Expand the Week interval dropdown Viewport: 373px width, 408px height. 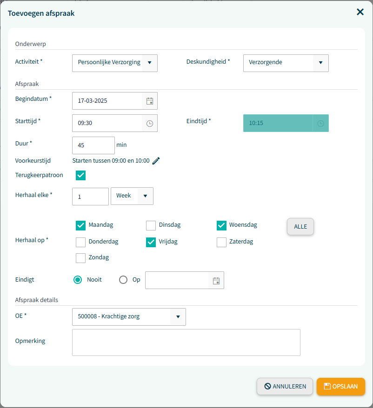point(145,196)
